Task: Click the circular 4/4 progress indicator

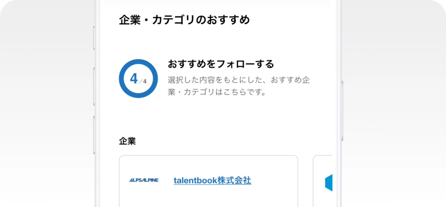Action: (x=138, y=78)
